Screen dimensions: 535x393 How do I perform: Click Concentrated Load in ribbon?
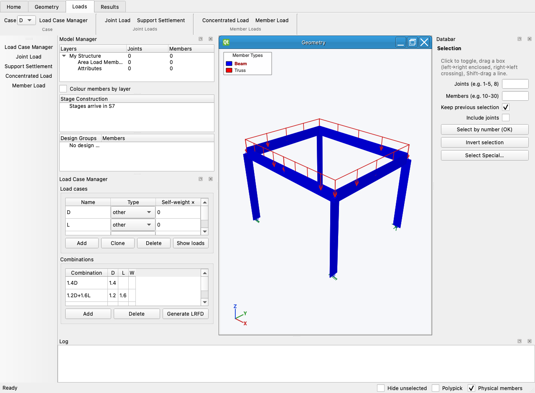point(225,20)
